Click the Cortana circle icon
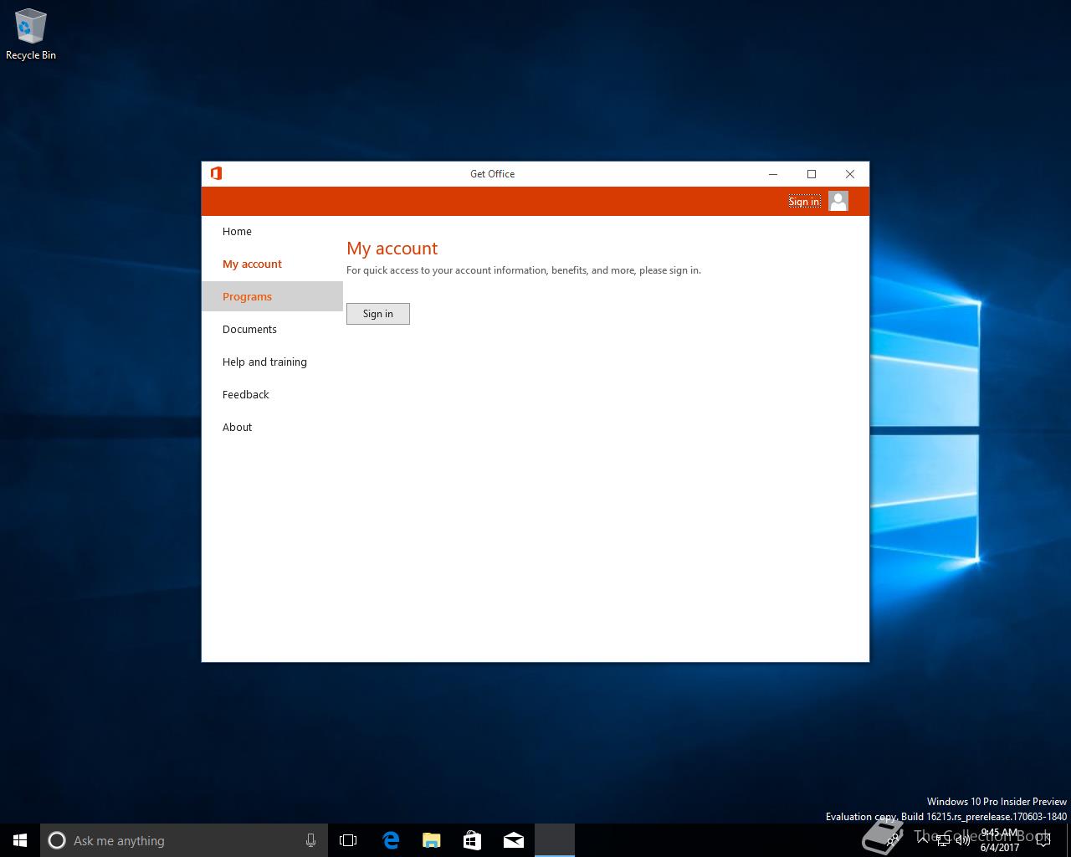Viewport: 1071px width, 857px height. 57,840
